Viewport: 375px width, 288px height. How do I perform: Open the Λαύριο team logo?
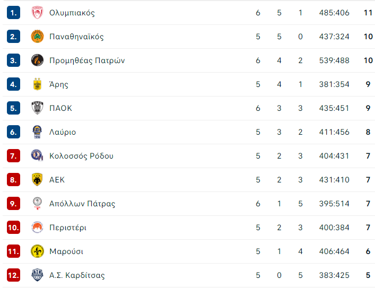point(37,132)
